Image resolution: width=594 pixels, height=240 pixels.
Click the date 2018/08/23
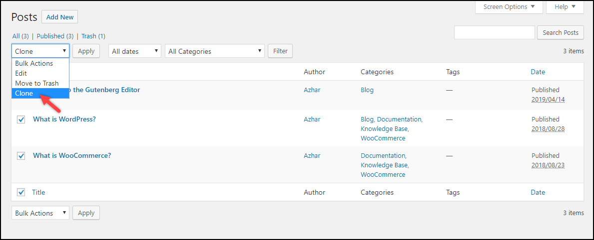point(548,165)
